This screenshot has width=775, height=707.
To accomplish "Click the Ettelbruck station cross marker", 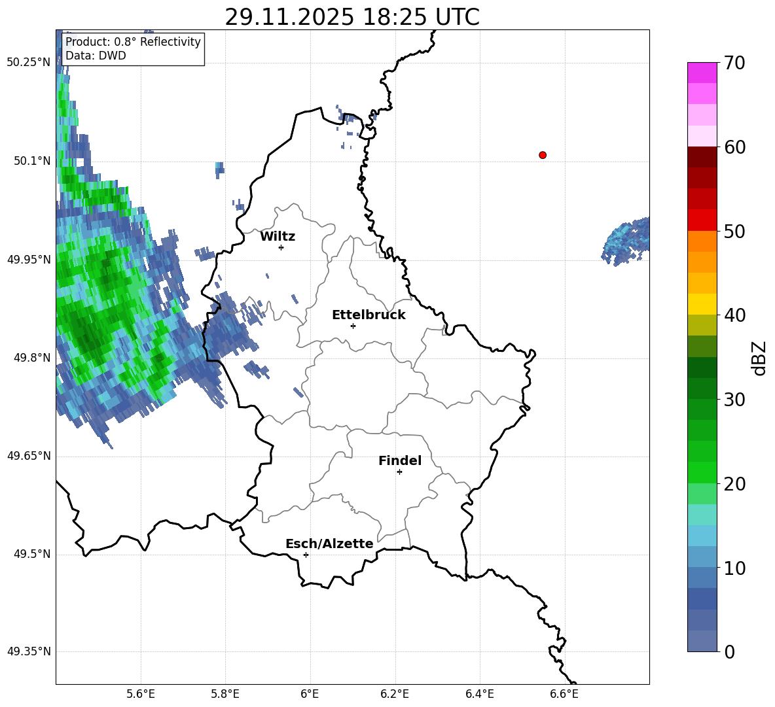I will [x=353, y=326].
